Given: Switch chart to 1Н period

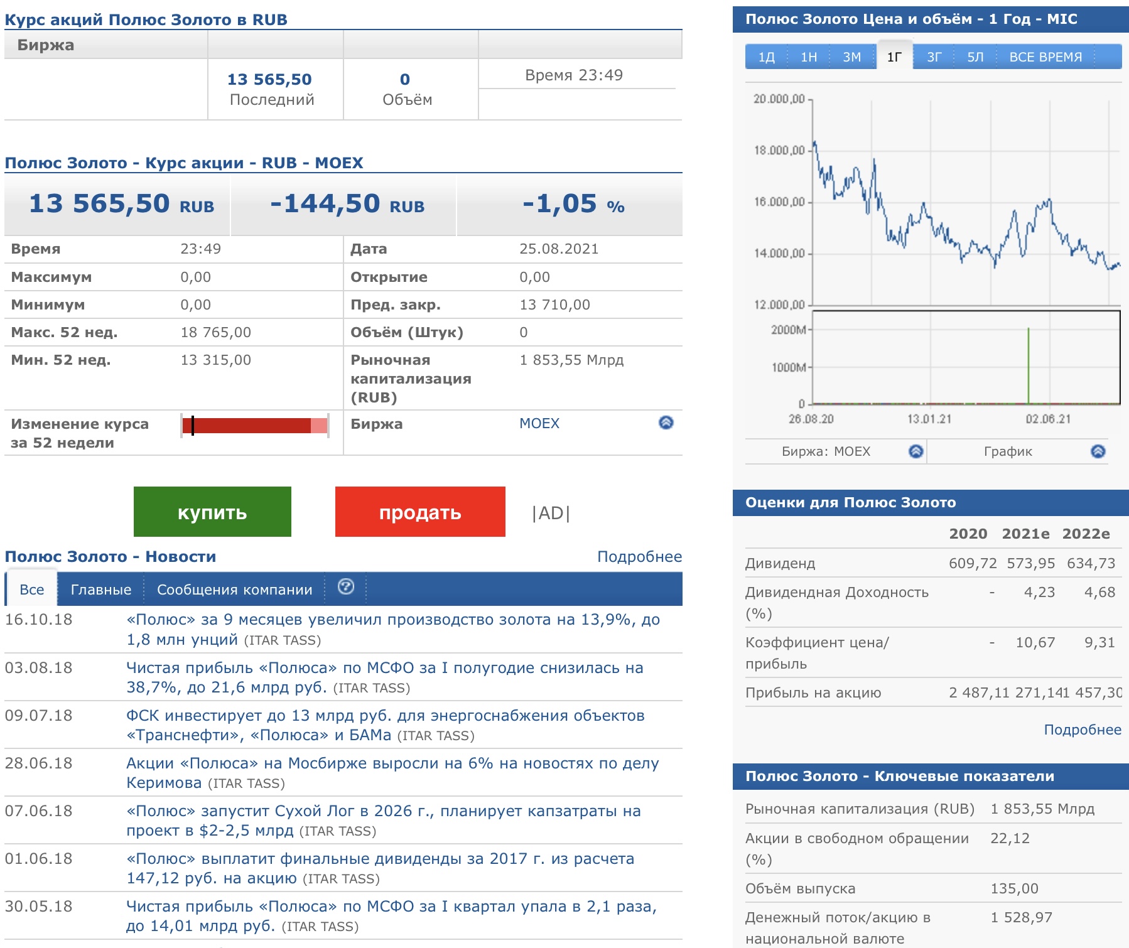Looking at the screenshot, I should pyautogui.click(x=809, y=57).
